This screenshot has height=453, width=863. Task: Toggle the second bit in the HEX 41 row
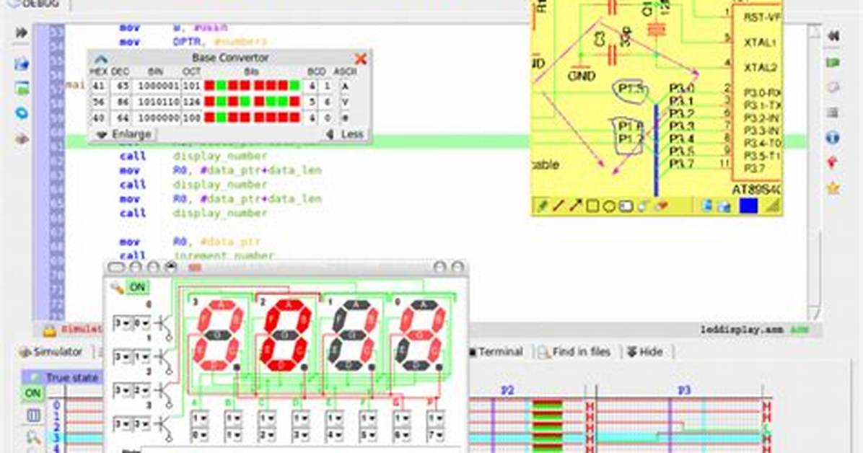221,86
